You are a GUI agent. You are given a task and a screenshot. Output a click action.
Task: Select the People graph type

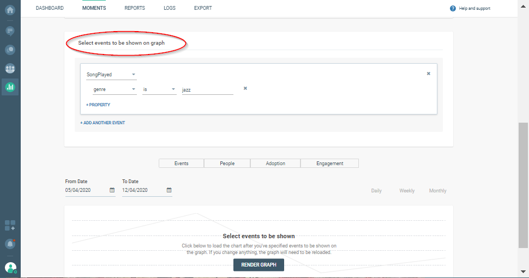pos(227,164)
